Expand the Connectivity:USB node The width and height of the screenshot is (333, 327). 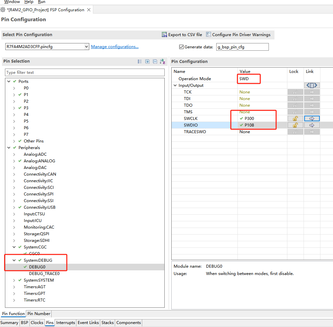pyautogui.click(x=14, y=207)
